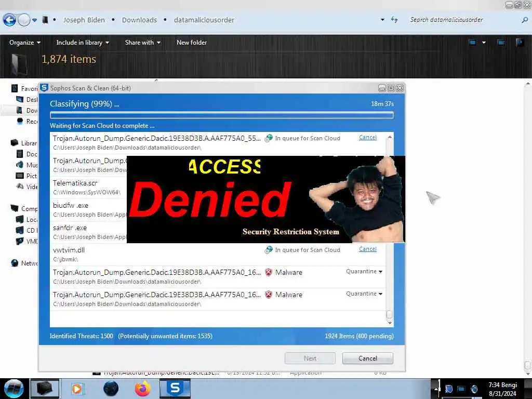
Task: Open the Local Disk drive icon
Action: (20, 220)
